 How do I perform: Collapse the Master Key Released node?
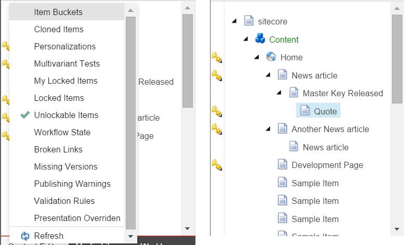pos(279,93)
